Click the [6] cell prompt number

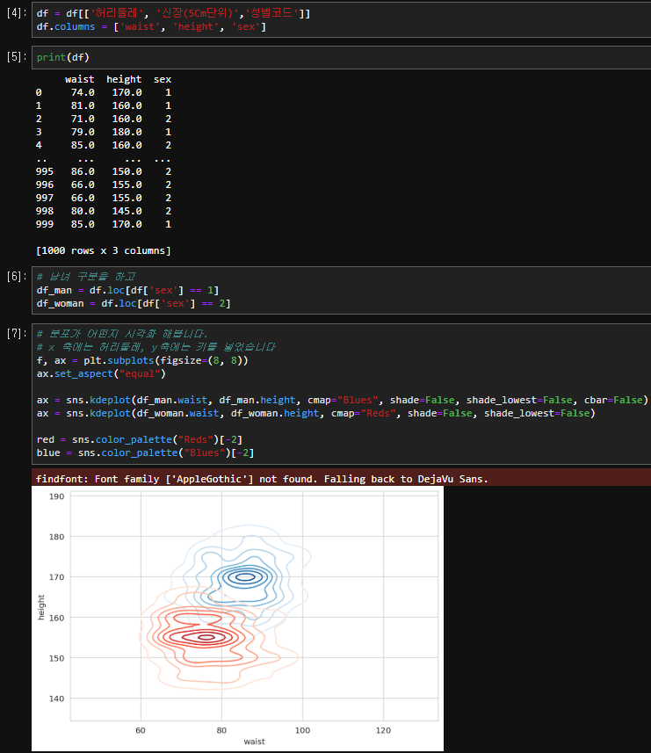[x=17, y=277]
